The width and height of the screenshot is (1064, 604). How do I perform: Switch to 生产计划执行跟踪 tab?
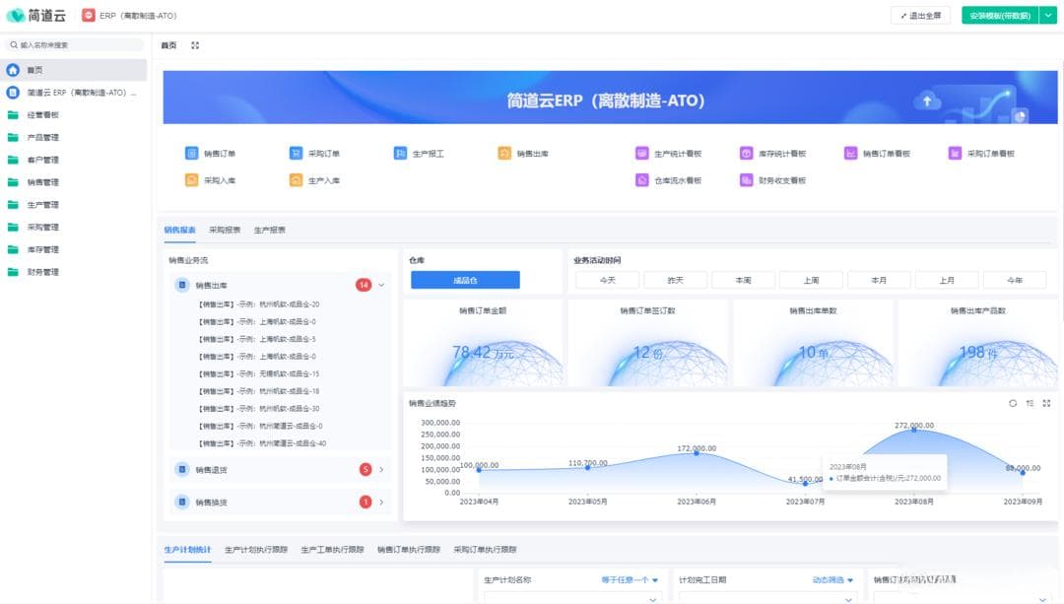(256, 549)
